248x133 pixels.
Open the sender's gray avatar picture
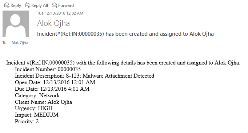(16, 24)
